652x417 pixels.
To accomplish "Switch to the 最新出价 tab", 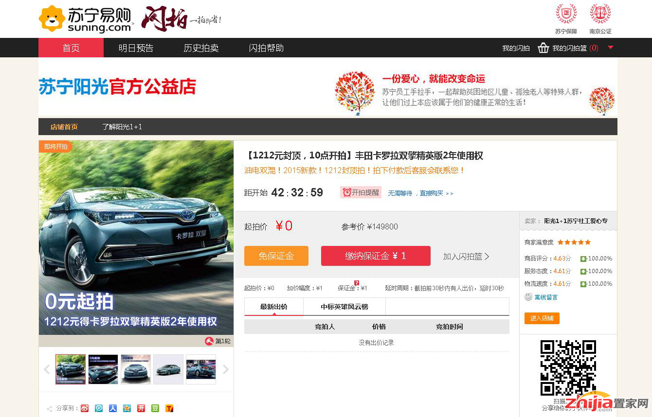I will pos(274,307).
